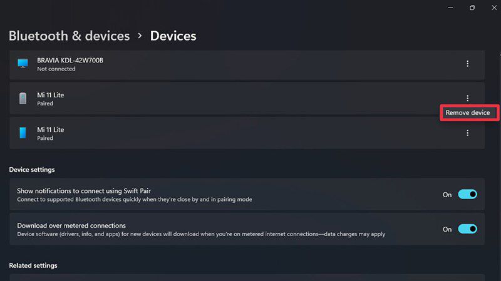Image resolution: width=501 pixels, height=281 pixels.
Task: Click the On label beside the Swift Pair toggle
Action: coord(447,195)
